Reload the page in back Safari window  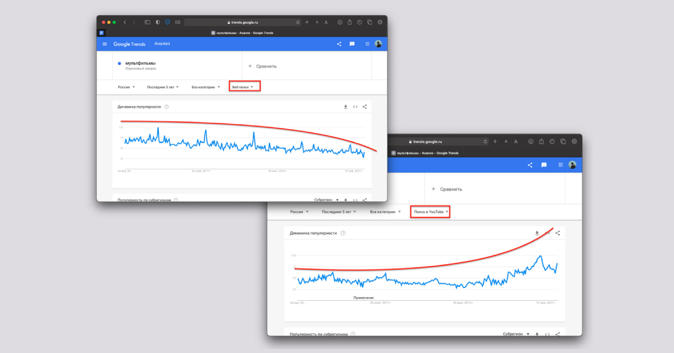pyautogui.click(x=485, y=141)
